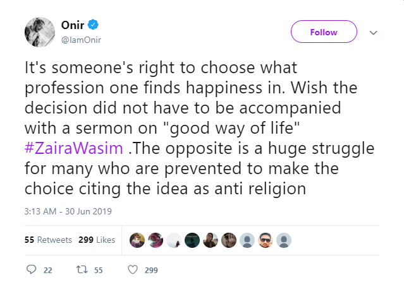View the 299 Likes list
The image size is (404, 292).
click(97, 240)
